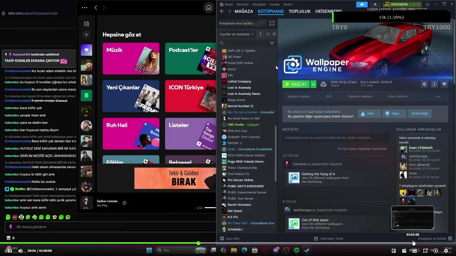Select Mortal Kombat 11 in library

(240, 106)
